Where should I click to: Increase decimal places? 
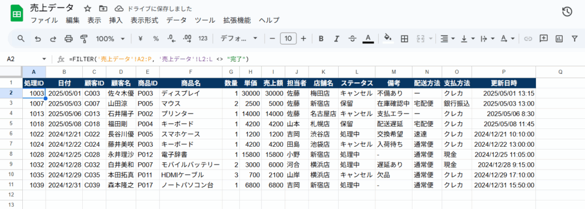[x=187, y=38]
